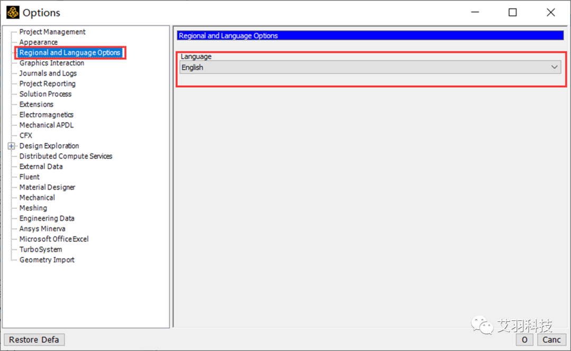The image size is (571, 351).
Task: Open Electromagnetics options
Action: tap(46, 115)
